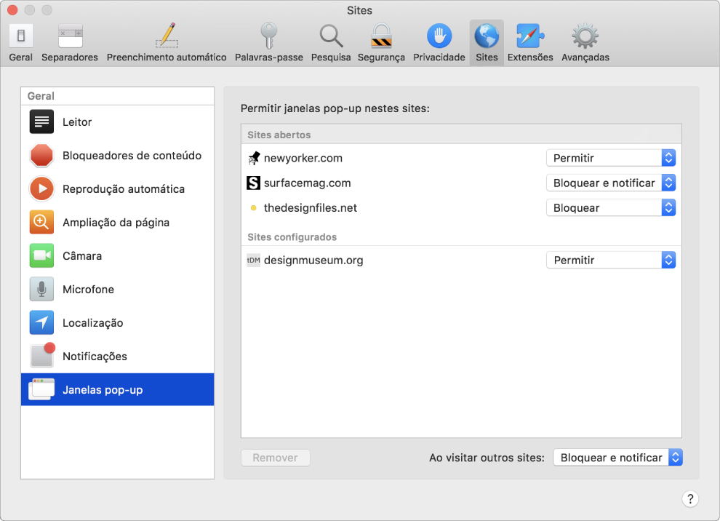Viewport: 720px width, 521px height.
Task: Select the Pesquisa magnifier icon
Action: click(x=331, y=36)
